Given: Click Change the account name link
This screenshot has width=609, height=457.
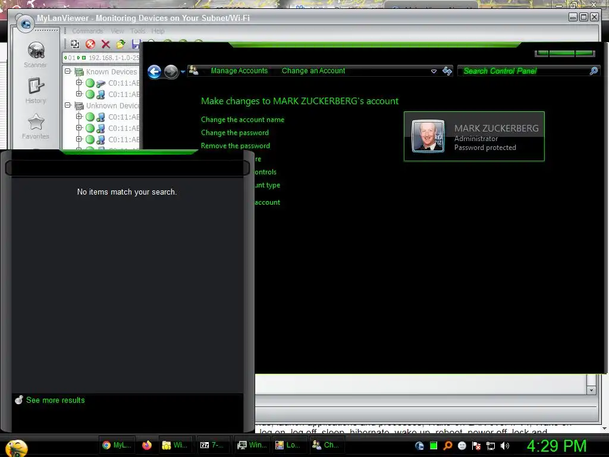Looking at the screenshot, I should click(243, 120).
